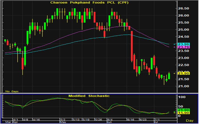This screenshot has width=199, height=124.
Task: Click the magenta 23.76 moving average value label
Action: 184,47
